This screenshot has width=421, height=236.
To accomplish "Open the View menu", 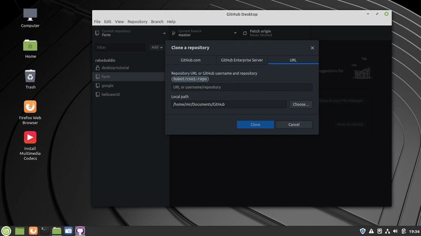I will pyautogui.click(x=119, y=22).
